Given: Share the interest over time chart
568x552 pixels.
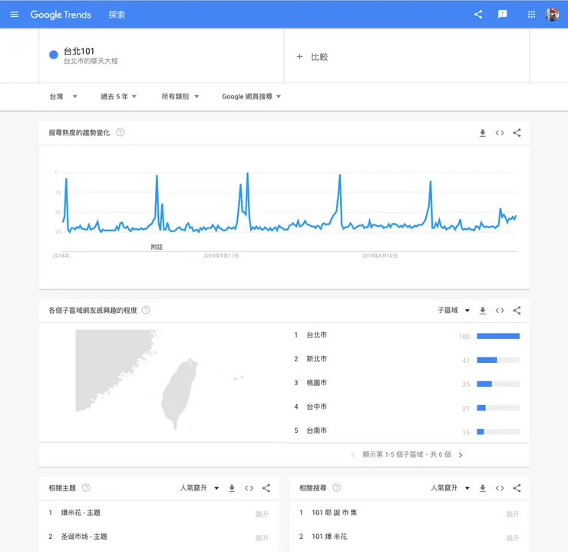Looking at the screenshot, I should click(x=517, y=133).
